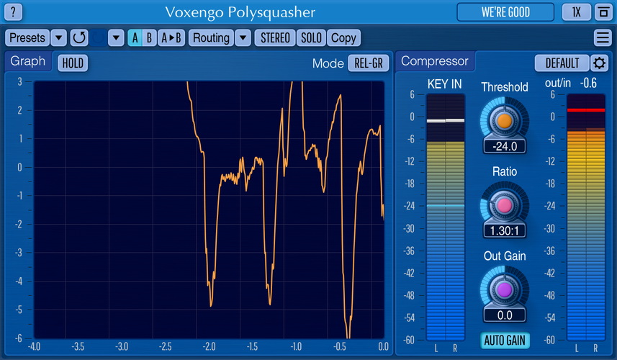Click the gain reduction graph display
This screenshot has width=617, height=360.
(209, 210)
